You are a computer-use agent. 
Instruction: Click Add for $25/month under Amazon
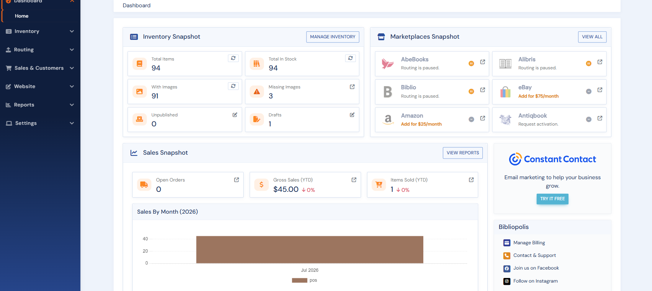[421, 124]
